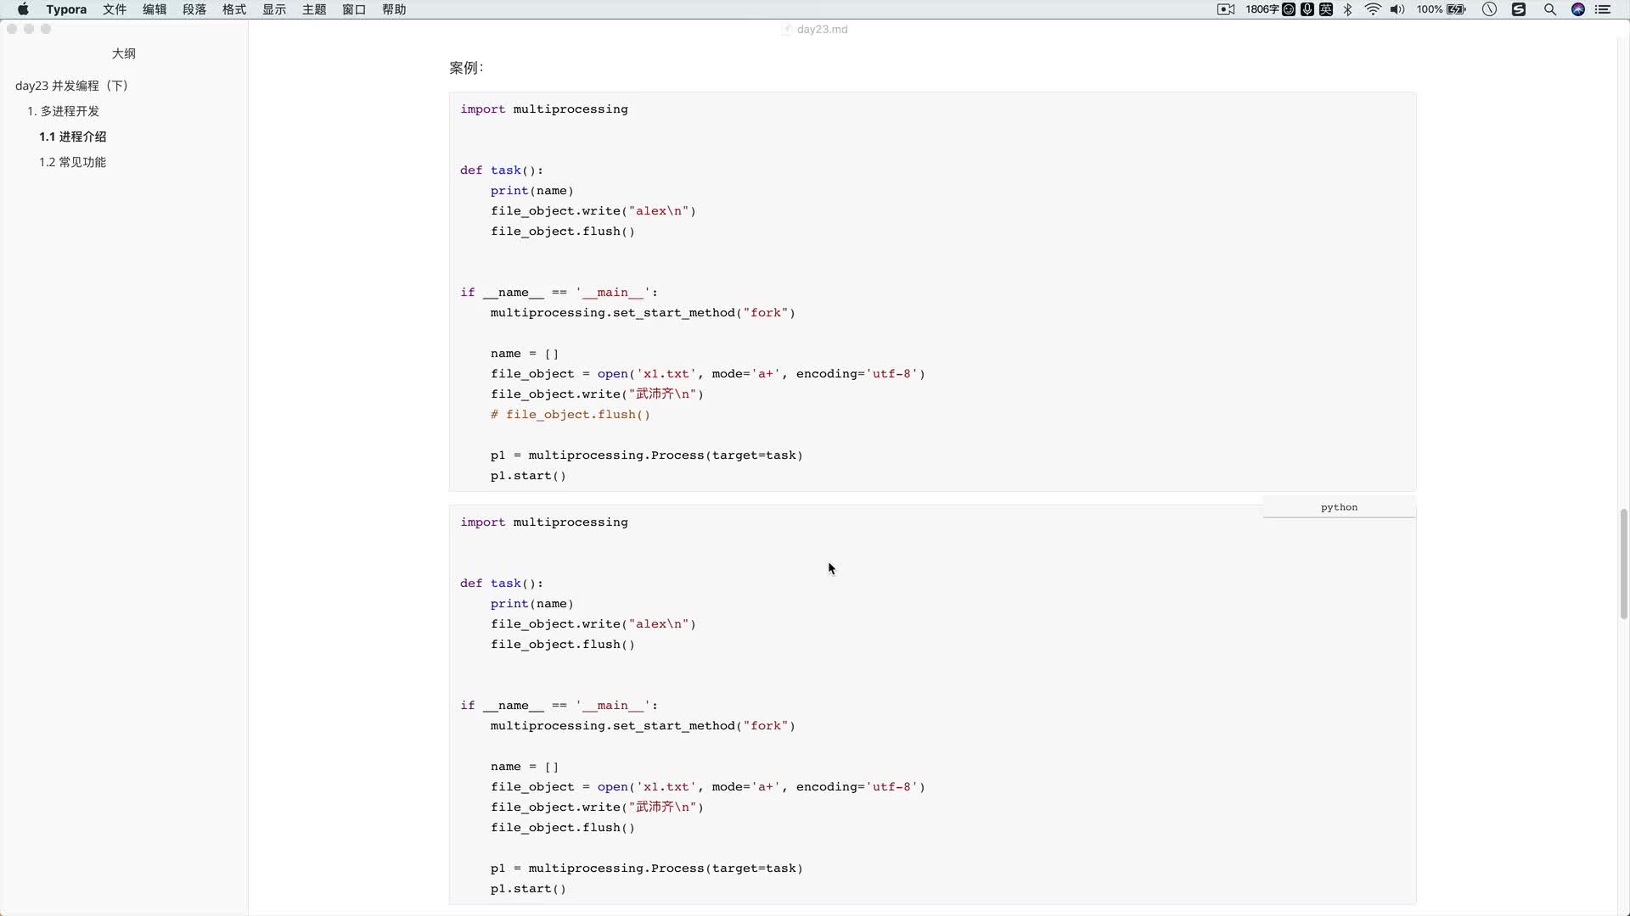This screenshot has height=916, width=1630.
Task: Click the 案例: text line
Action: (x=466, y=68)
